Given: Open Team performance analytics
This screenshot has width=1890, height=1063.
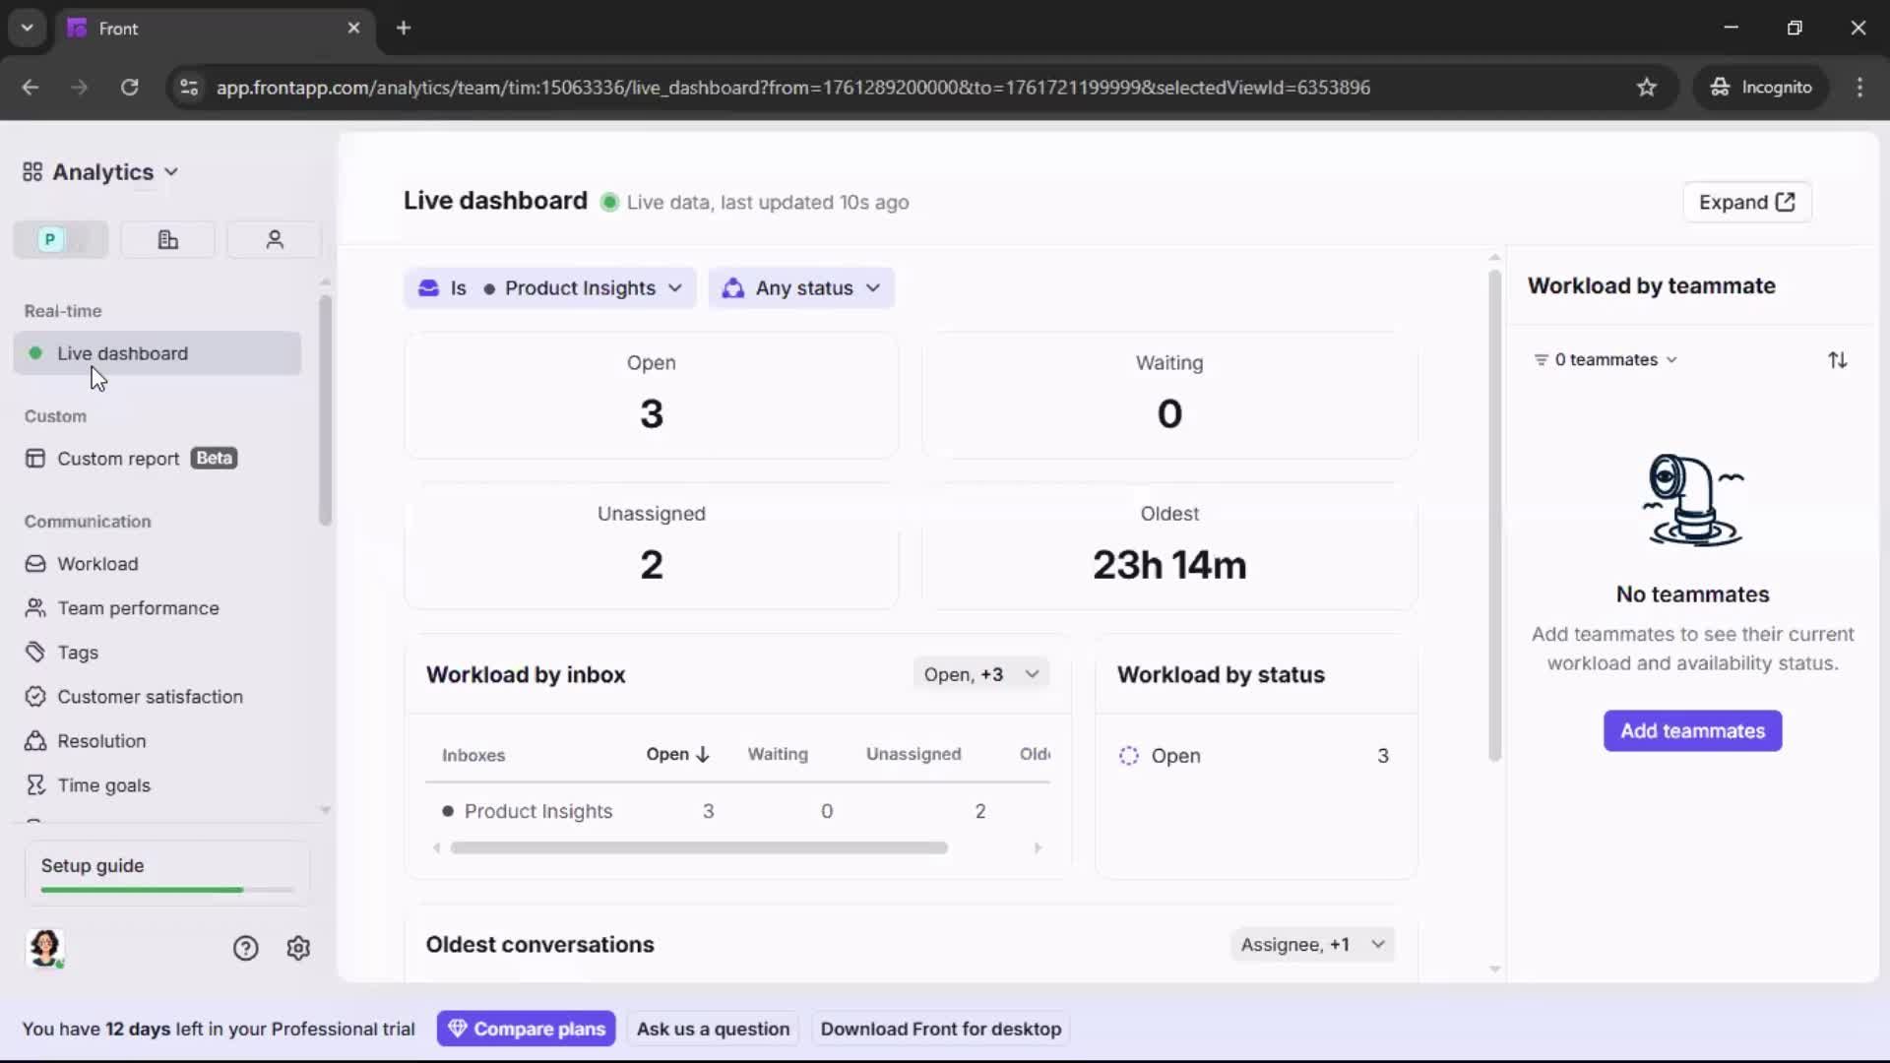Looking at the screenshot, I should (139, 607).
